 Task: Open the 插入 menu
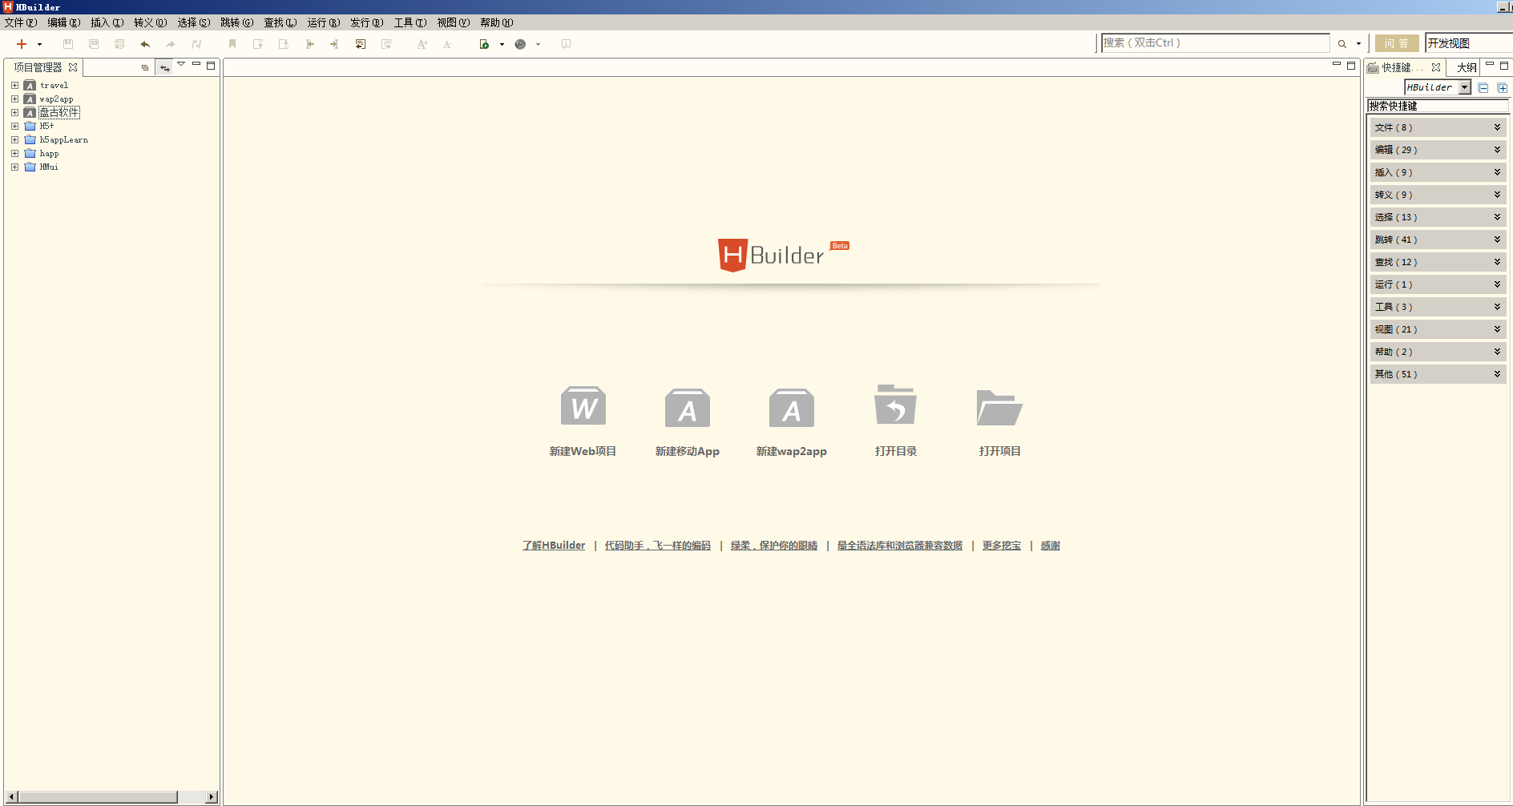[107, 22]
